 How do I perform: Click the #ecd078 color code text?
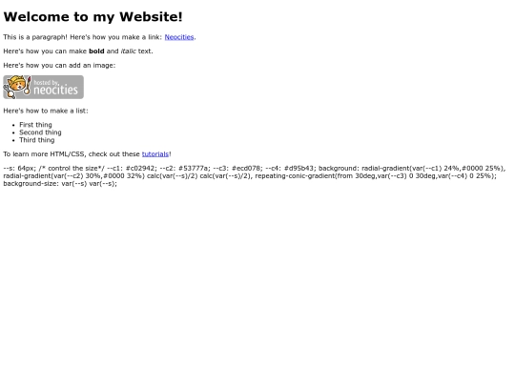(246, 169)
